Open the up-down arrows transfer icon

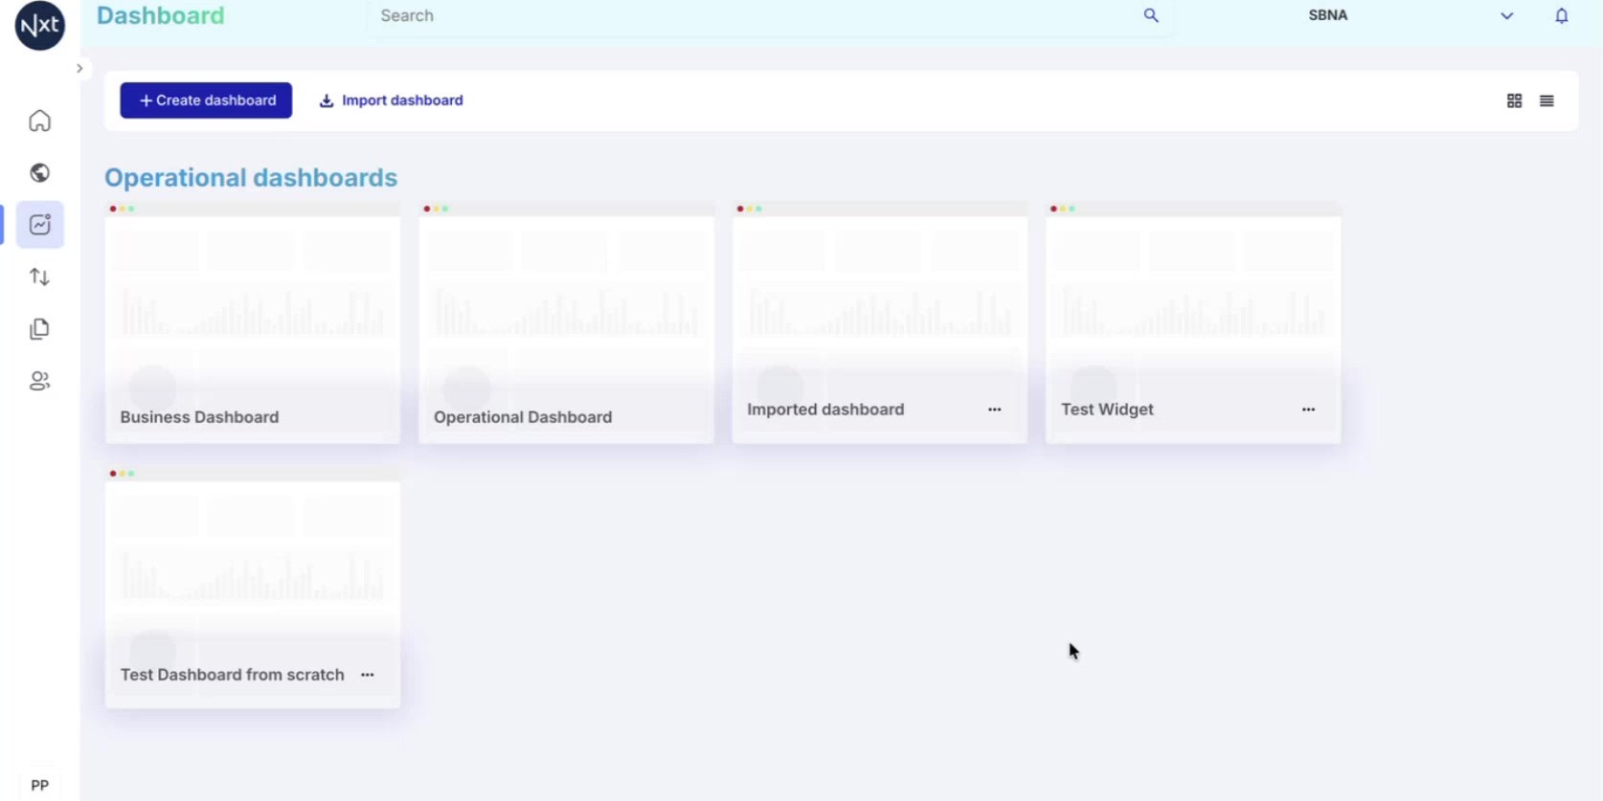click(x=39, y=277)
